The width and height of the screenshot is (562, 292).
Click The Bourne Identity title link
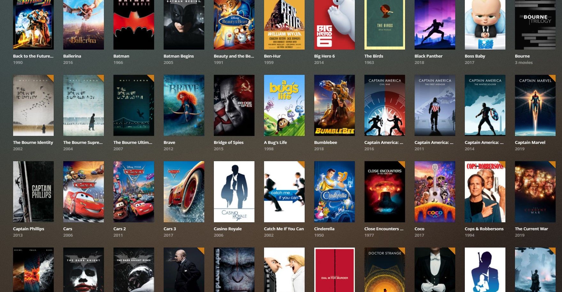pyautogui.click(x=33, y=142)
